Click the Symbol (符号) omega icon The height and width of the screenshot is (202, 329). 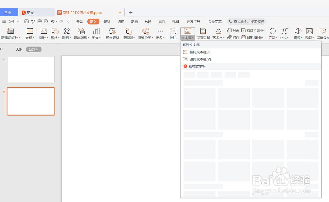point(272,31)
